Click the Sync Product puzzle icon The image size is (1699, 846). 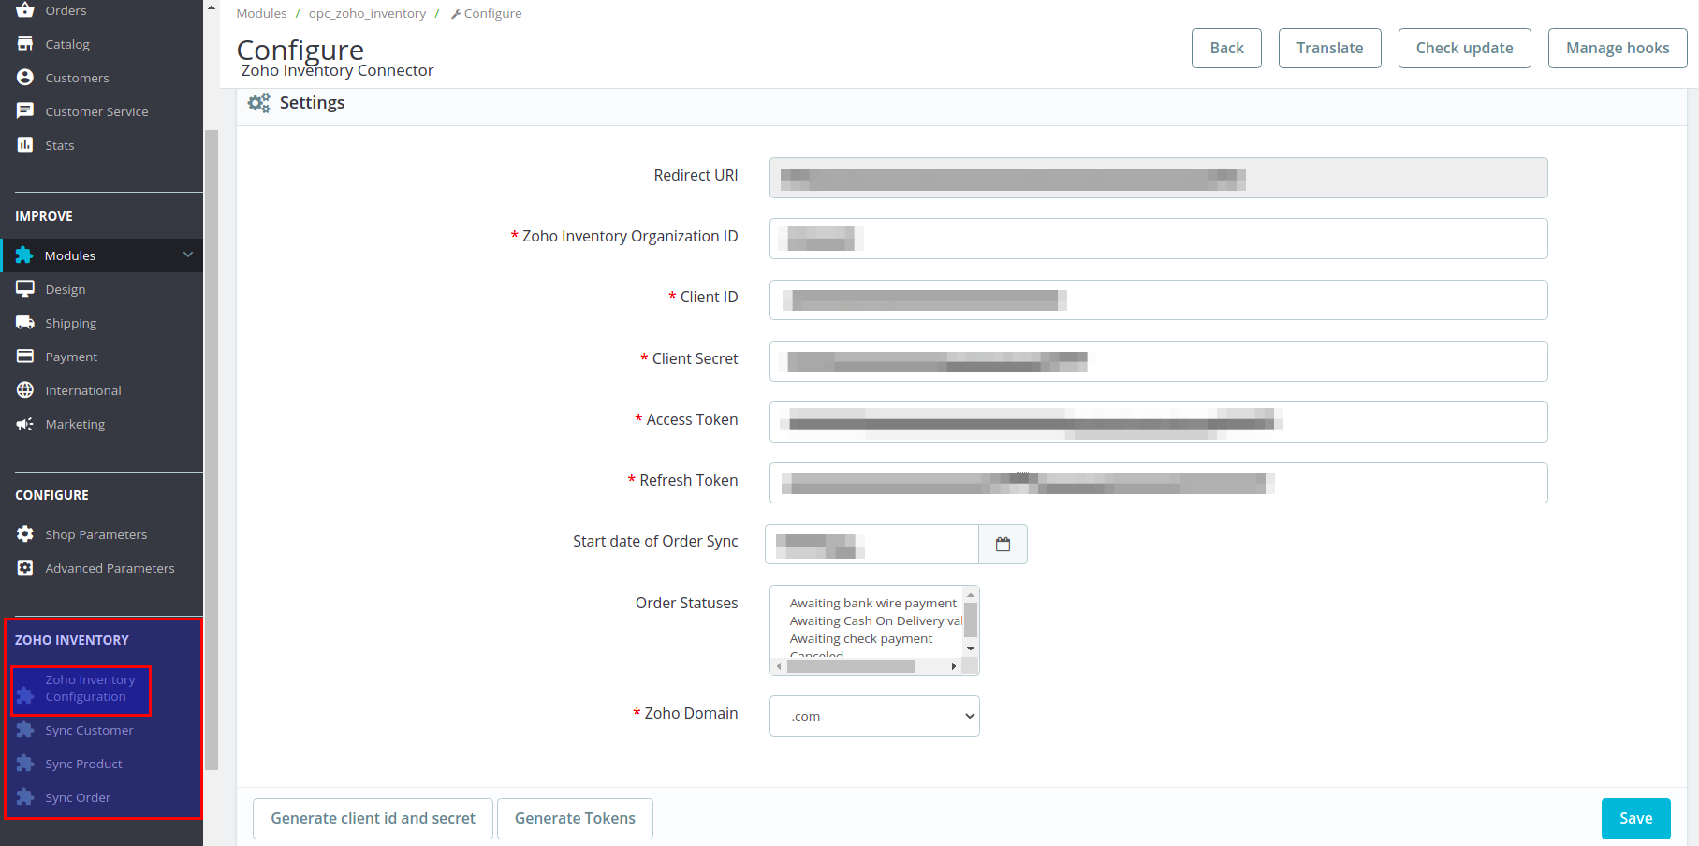[x=25, y=764]
